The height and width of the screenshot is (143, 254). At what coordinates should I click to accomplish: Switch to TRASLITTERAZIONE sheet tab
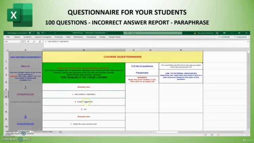pyautogui.click(x=43, y=132)
